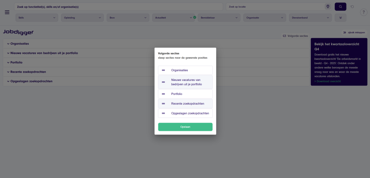Expand the Actualiteit filter dropdown
This screenshot has width=370, height=178.
[x=173, y=17]
